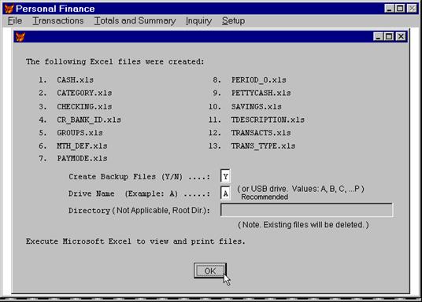Click the PAYMODE.xls file name
The width and height of the screenshot is (422, 302).
82,159
